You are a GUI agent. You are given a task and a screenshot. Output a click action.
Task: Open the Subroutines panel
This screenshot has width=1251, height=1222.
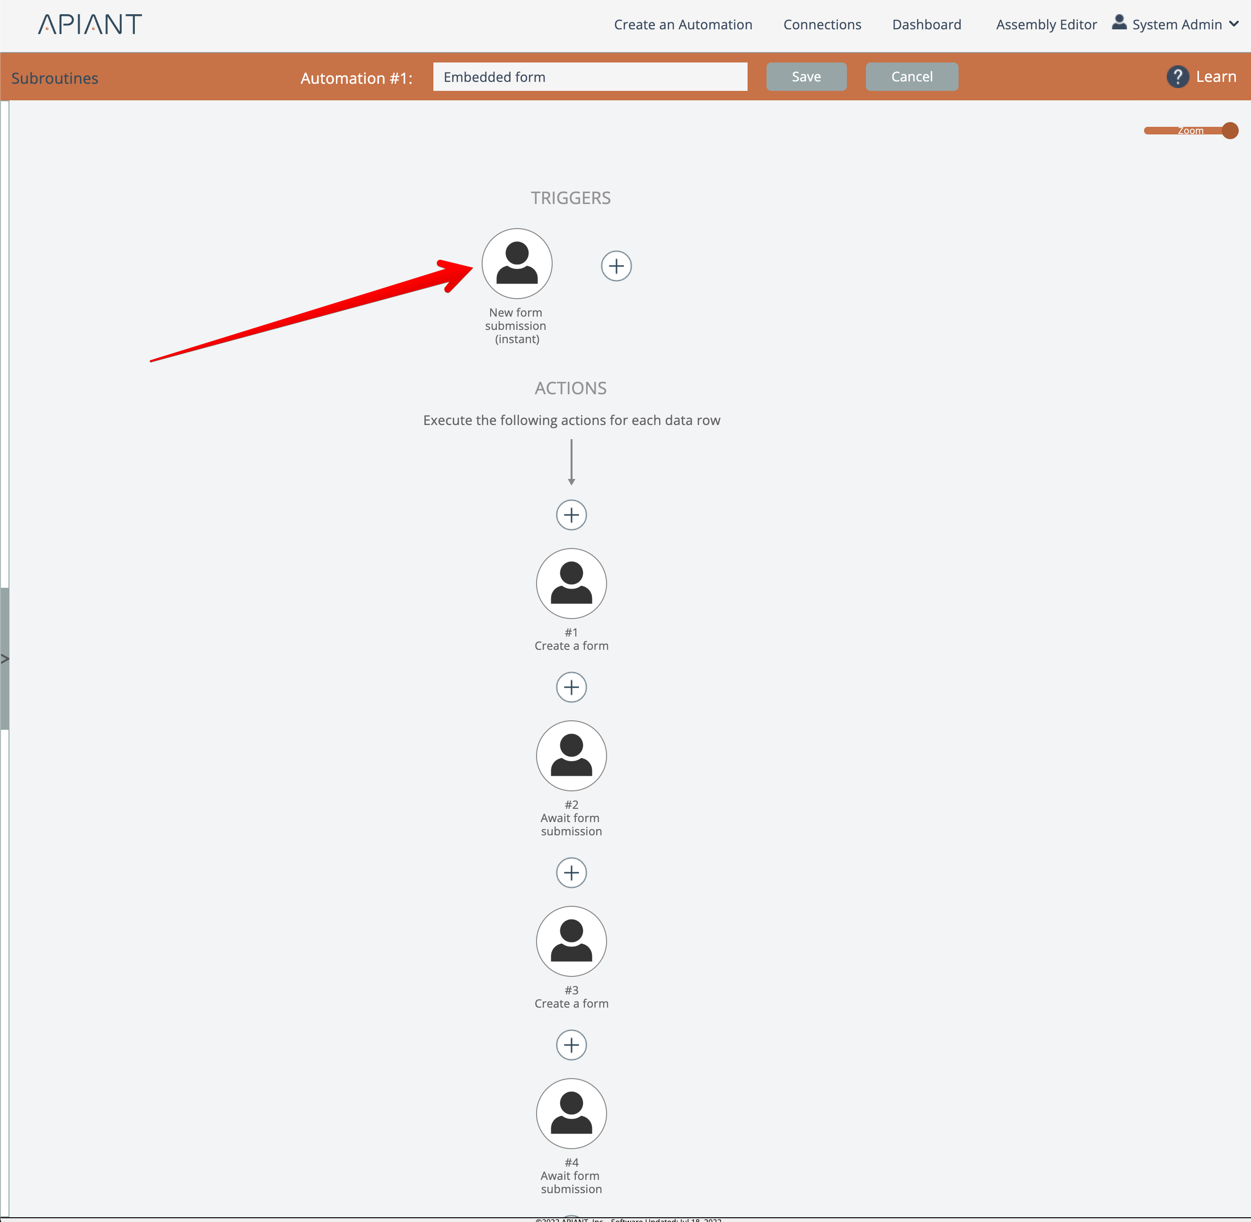tap(54, 78)
